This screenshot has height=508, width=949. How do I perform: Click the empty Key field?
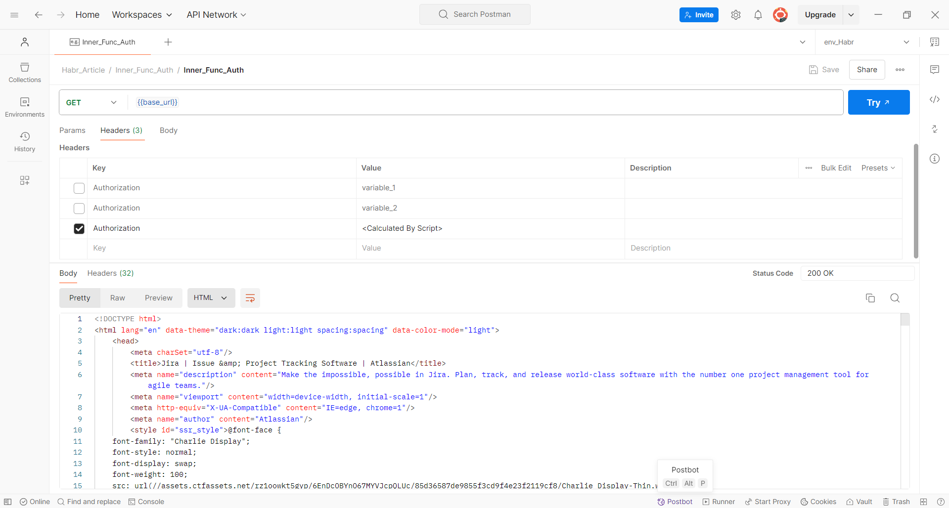tap(222, 248)
